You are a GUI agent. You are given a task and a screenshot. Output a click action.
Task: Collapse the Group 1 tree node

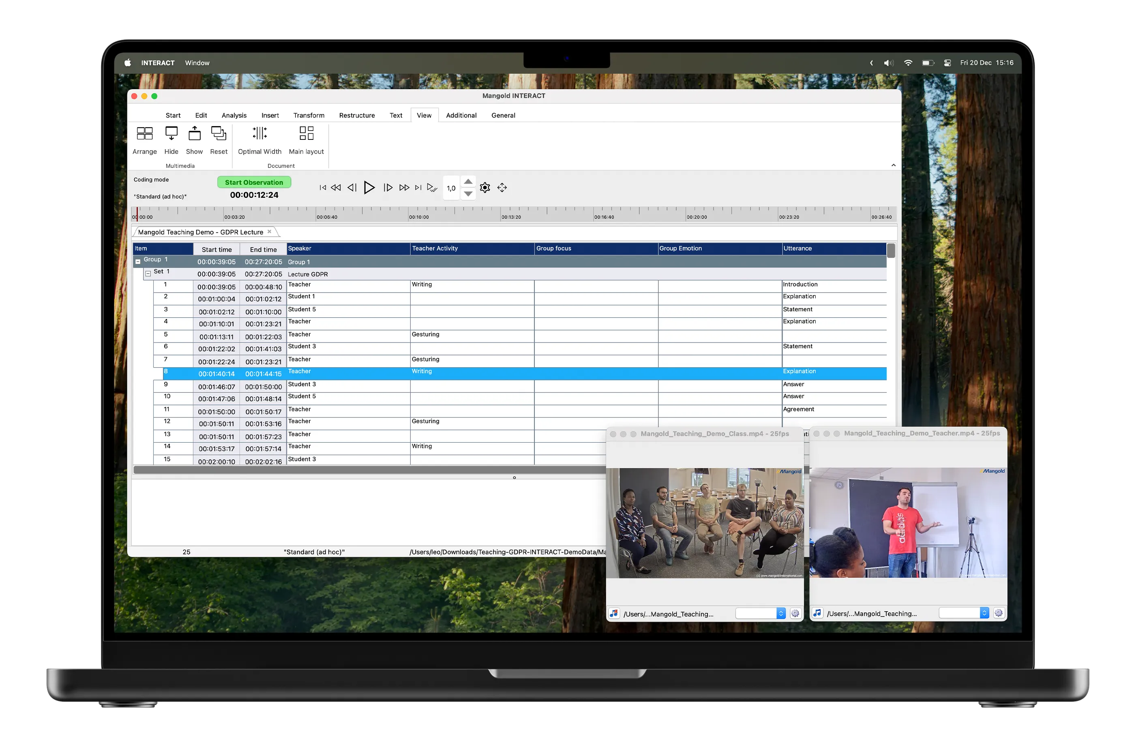[138, 262]
